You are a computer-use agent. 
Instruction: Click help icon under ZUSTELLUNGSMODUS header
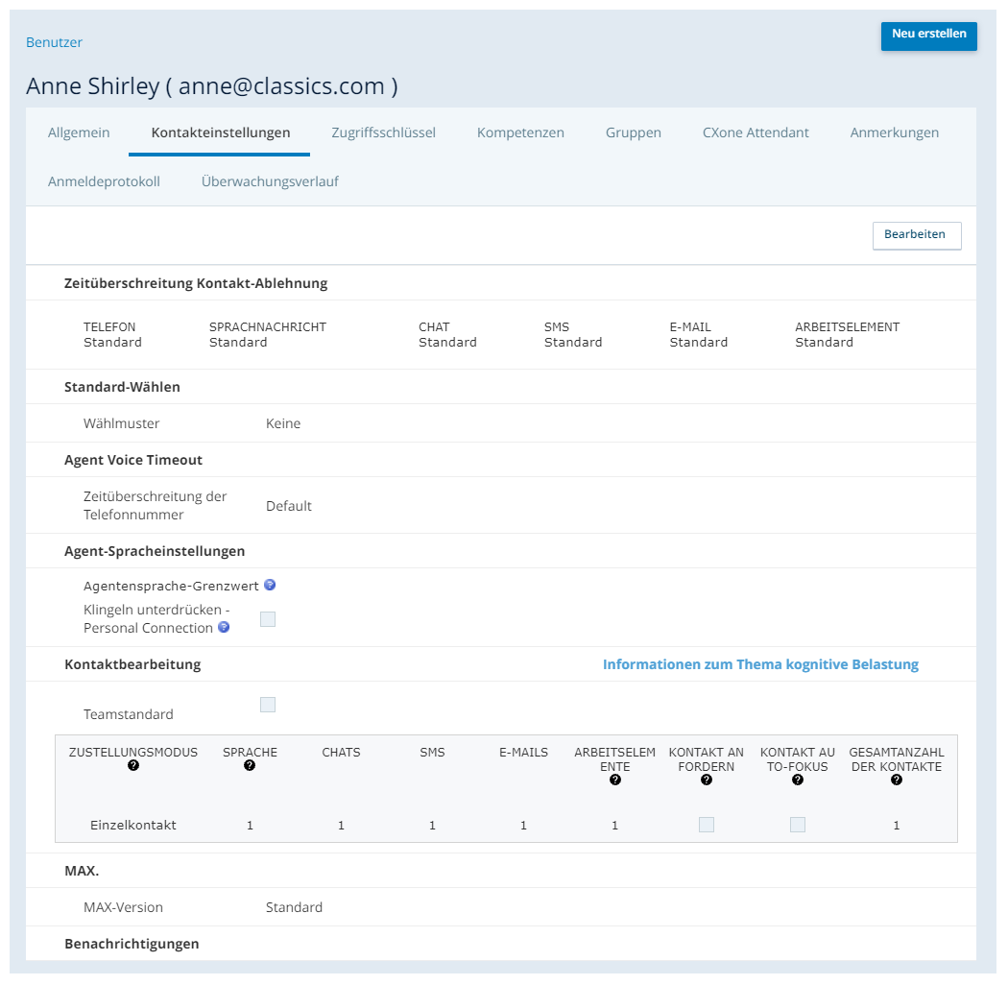click(133, 765)
